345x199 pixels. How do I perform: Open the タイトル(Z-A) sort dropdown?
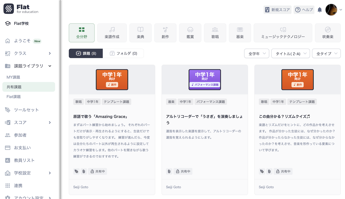[x=290, y=53]
